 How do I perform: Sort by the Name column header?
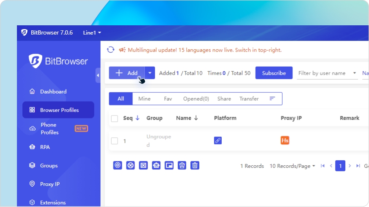point(187,118)
